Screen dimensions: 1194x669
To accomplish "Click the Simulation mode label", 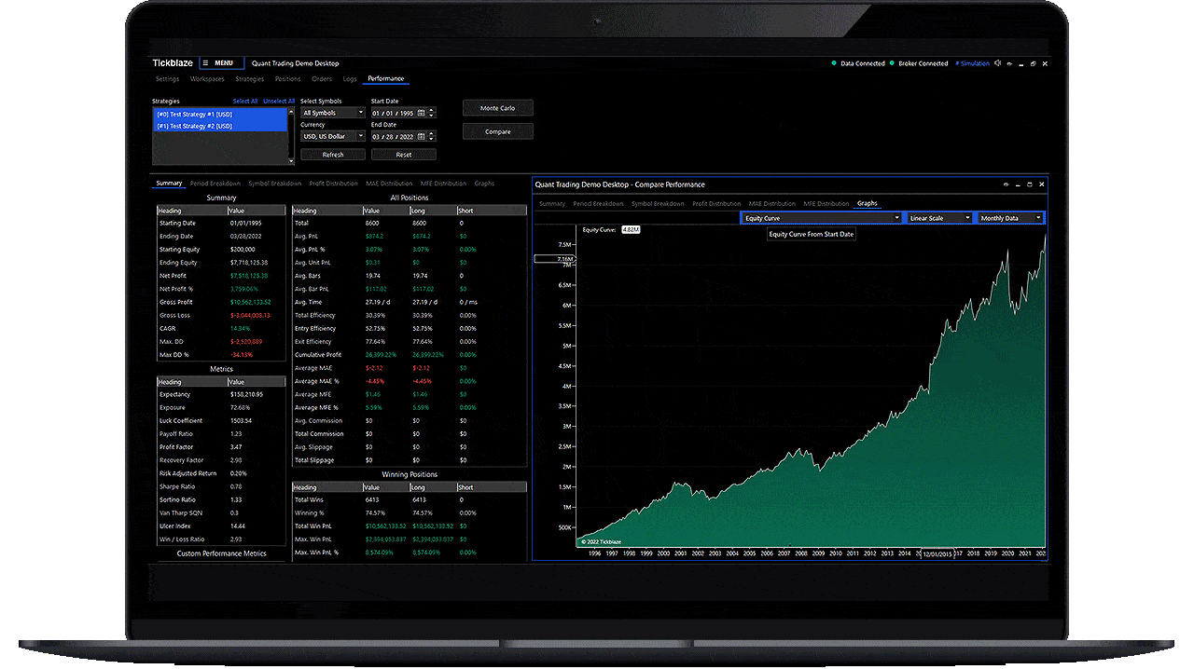I will coord(972,63).
